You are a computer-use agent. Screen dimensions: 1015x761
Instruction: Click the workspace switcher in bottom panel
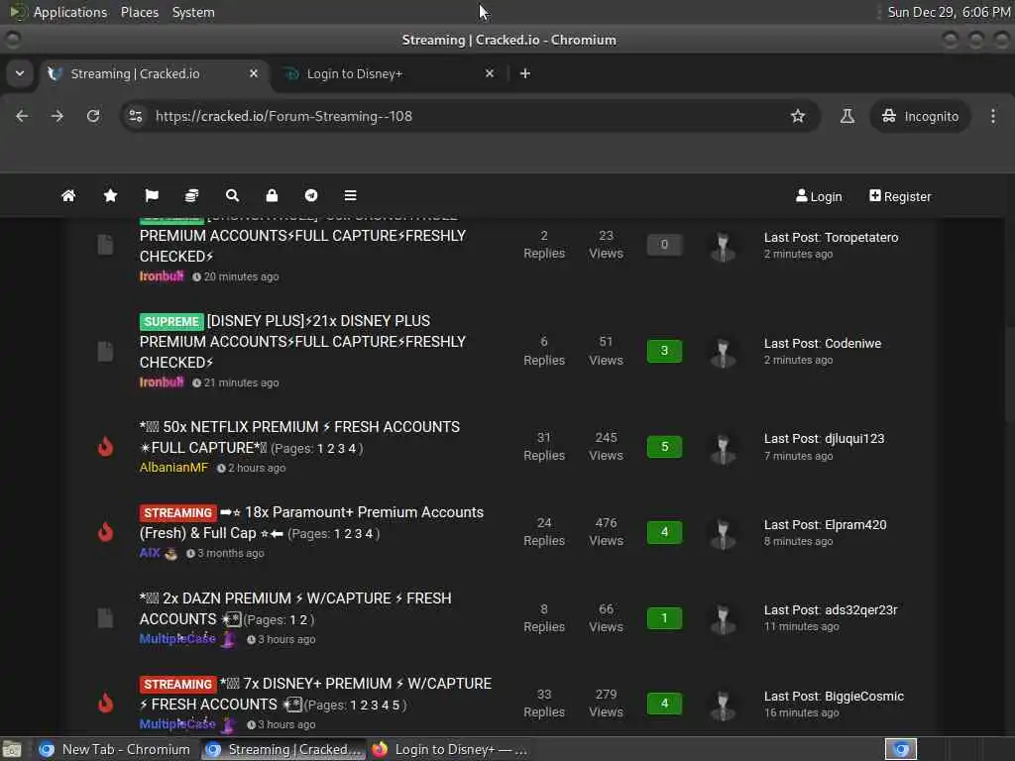click(900, 749)
